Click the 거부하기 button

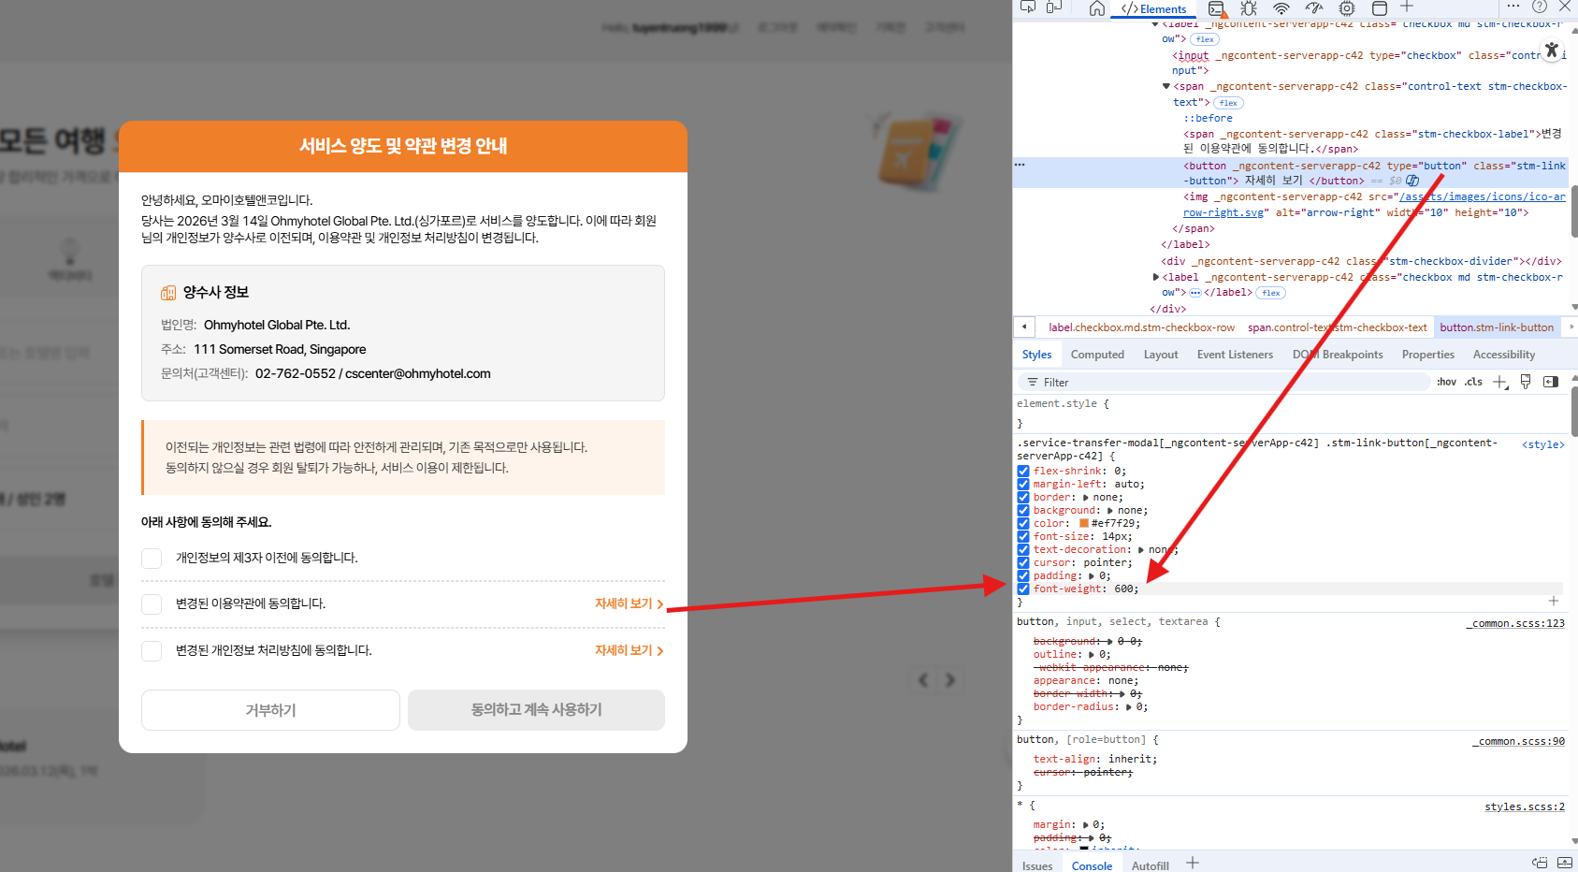[x=270, y=710]
